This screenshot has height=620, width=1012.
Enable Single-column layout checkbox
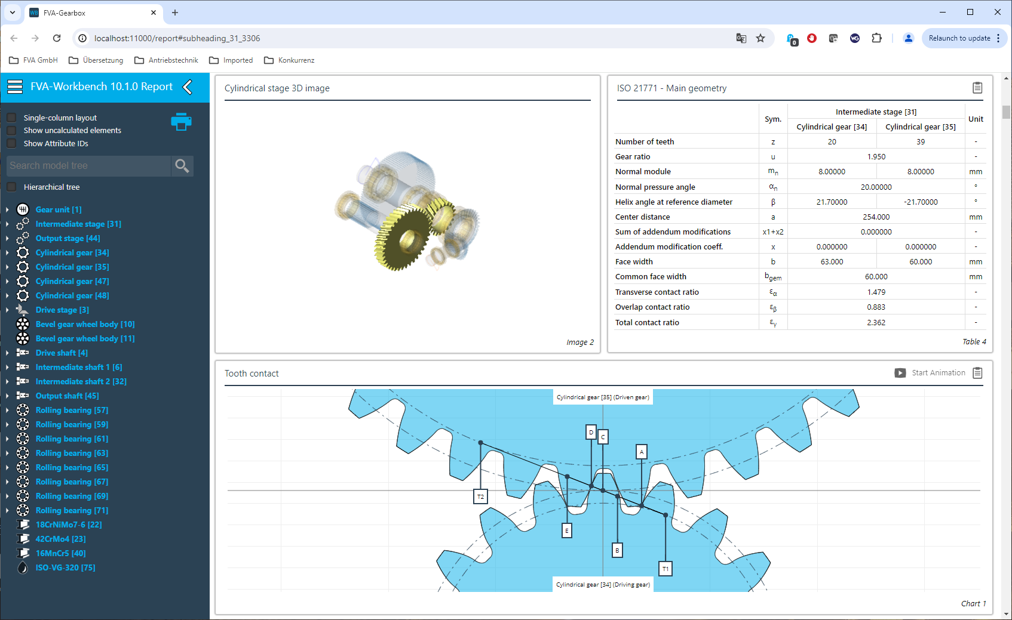11,118
